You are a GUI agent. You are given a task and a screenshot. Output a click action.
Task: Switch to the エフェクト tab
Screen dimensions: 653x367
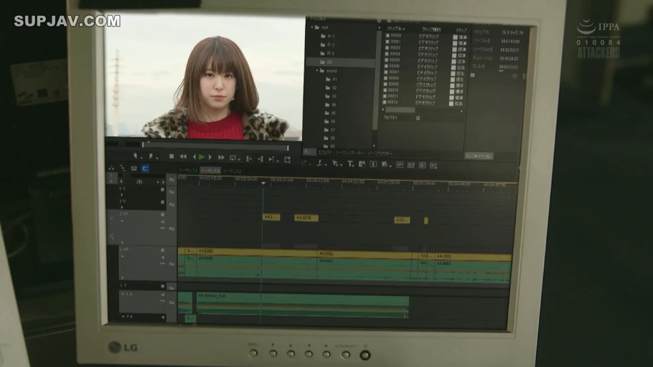tap(324, 153)
